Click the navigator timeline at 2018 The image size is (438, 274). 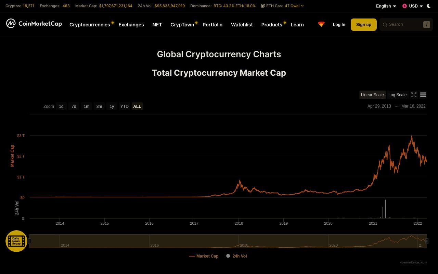click(244, 245)
